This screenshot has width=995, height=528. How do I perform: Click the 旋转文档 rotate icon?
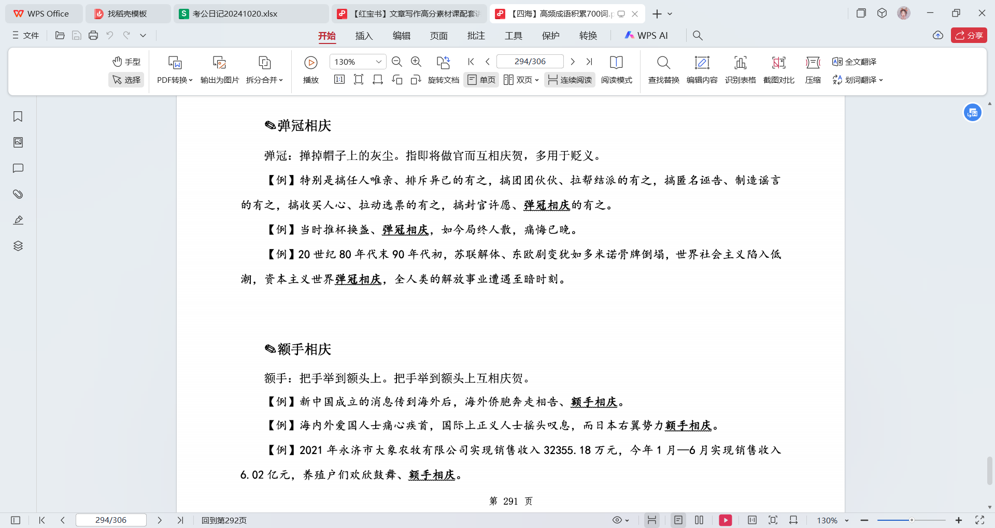click(444, 63)
